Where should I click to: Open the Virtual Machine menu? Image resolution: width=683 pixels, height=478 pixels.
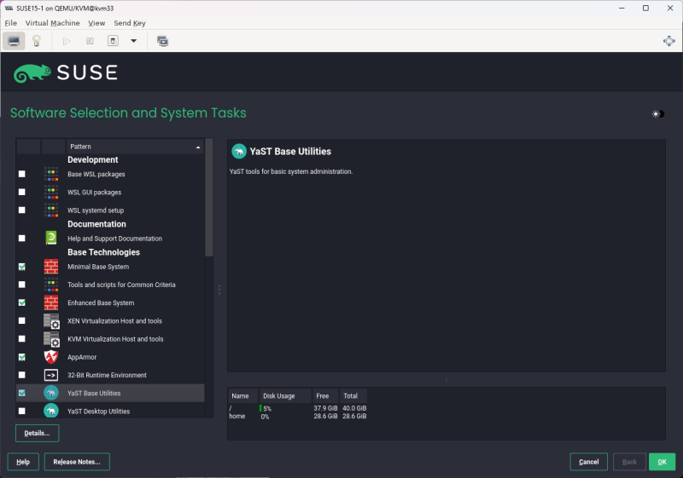(52, 23)
